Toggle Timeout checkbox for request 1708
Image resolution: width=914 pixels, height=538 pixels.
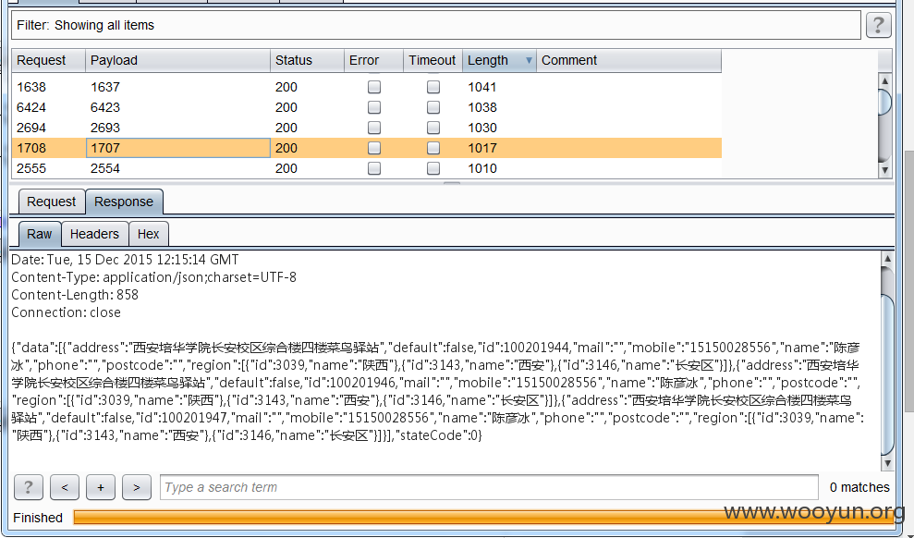click(433, 148)
